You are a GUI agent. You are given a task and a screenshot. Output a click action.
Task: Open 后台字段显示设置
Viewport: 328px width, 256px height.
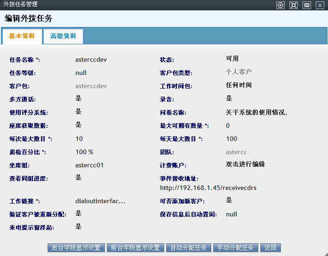(x=76, y=248)
